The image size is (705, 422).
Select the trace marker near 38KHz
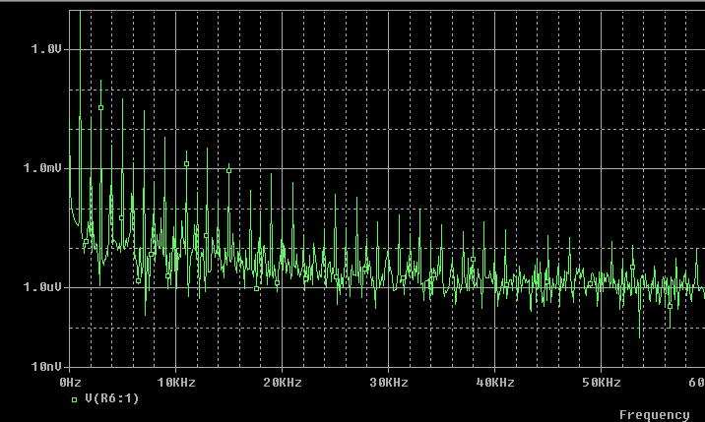click(x=473, y=260)
